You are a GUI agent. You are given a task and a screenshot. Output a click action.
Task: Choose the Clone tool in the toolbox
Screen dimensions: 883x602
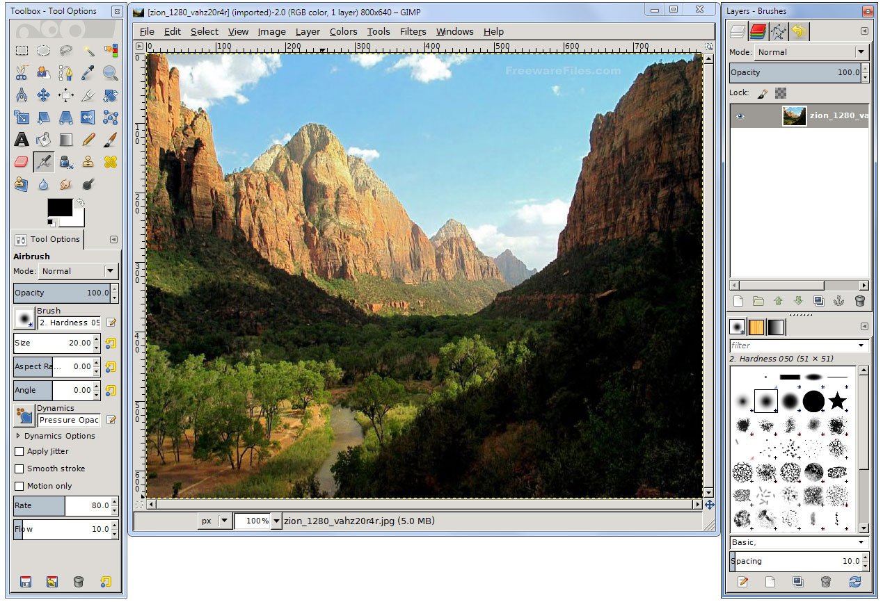(x=86, y=162)
